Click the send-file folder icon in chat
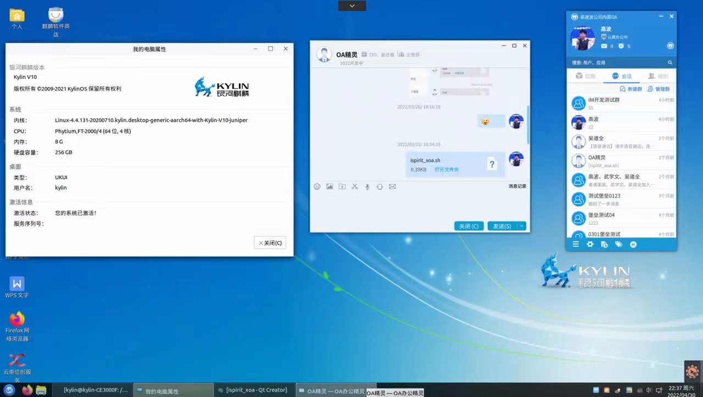Viewport: 703px width, 397px height. click(x=342, y=186)
